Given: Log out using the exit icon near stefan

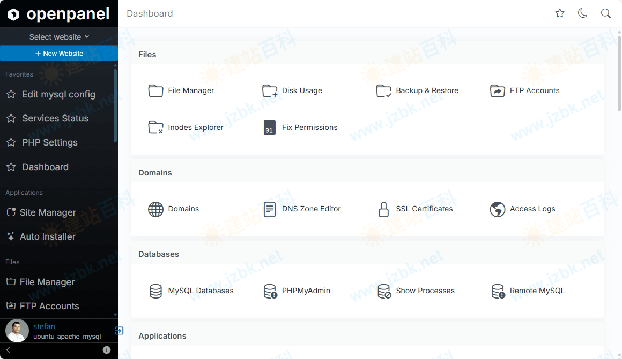Looking at the screenshot, I should pos(120,331).
